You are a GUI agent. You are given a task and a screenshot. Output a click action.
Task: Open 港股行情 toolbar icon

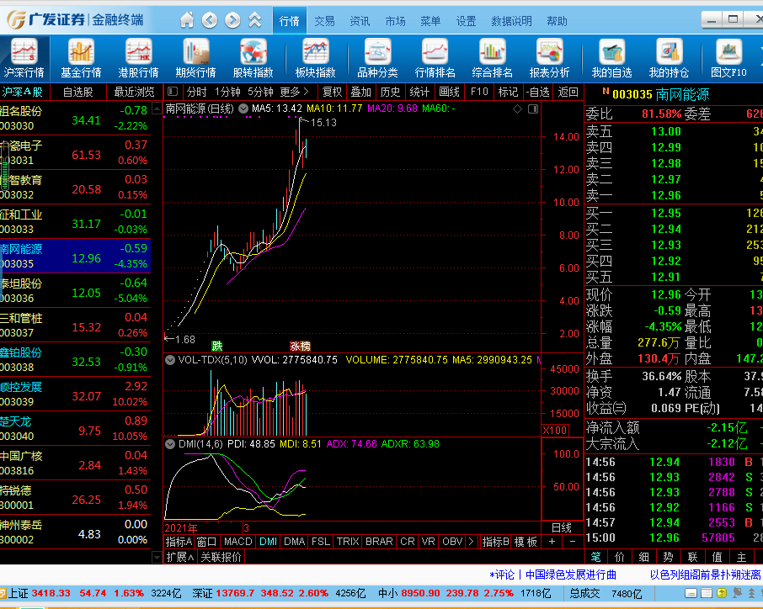coord(138,59)
